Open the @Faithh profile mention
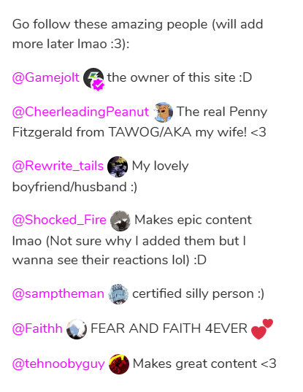This screenshot has height=392, width=303. click(x=37, y=328)
